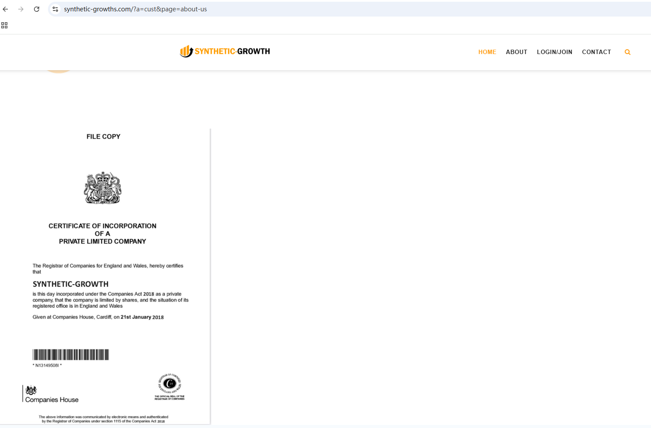Click the 'PRIVATE LIMITED COMPANY' line
Screen dimensions: 651x428
(102, 241)
